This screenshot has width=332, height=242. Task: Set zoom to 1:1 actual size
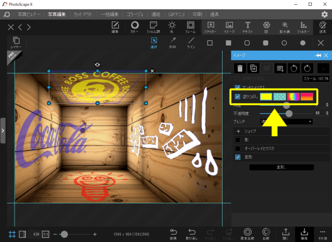(x=45, y=234)
